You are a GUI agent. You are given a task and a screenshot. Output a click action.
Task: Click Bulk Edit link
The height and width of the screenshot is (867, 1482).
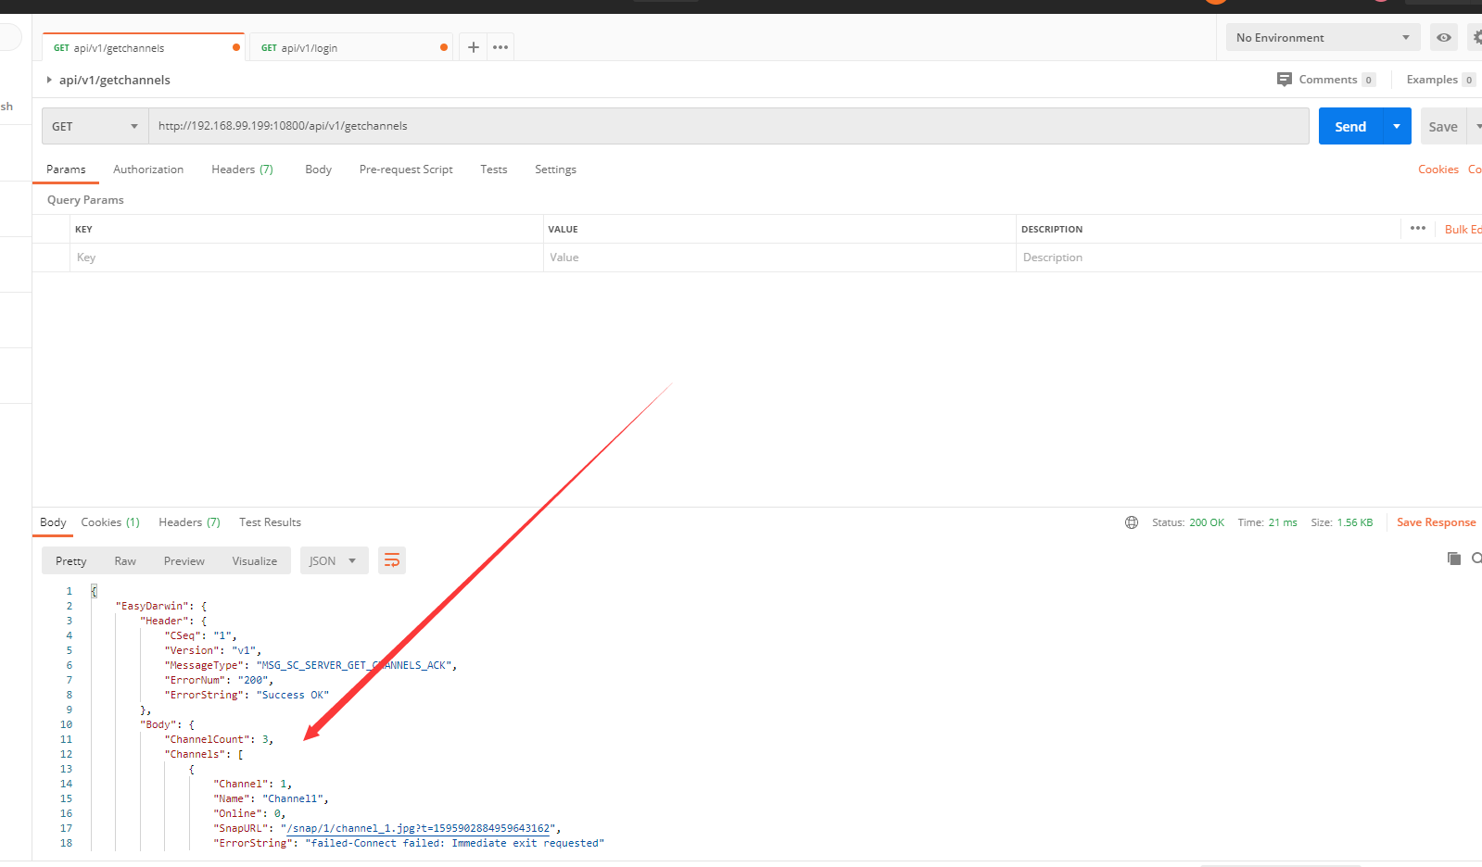point(1463,229)
